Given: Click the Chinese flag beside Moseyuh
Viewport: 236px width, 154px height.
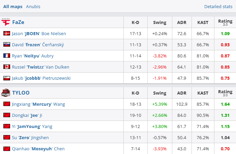Looking at the screenshot, I should pos(7,149).
